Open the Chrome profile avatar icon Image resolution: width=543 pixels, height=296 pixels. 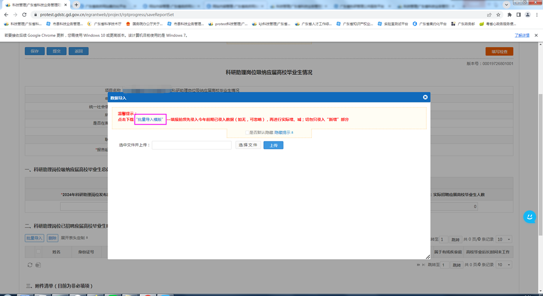click(x=527, y=15)
